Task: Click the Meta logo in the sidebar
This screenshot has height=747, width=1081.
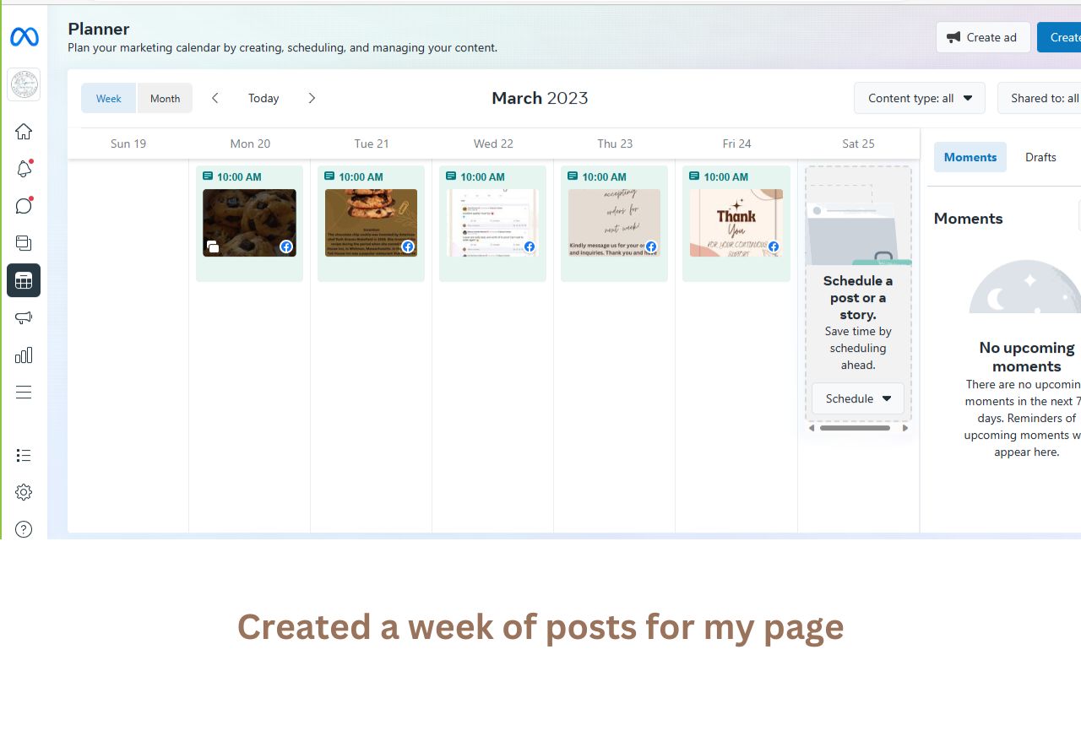Action: 24,37
